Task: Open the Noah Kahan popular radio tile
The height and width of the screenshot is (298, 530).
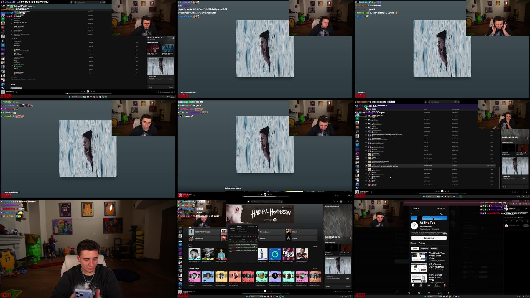Action: [315, 276]
